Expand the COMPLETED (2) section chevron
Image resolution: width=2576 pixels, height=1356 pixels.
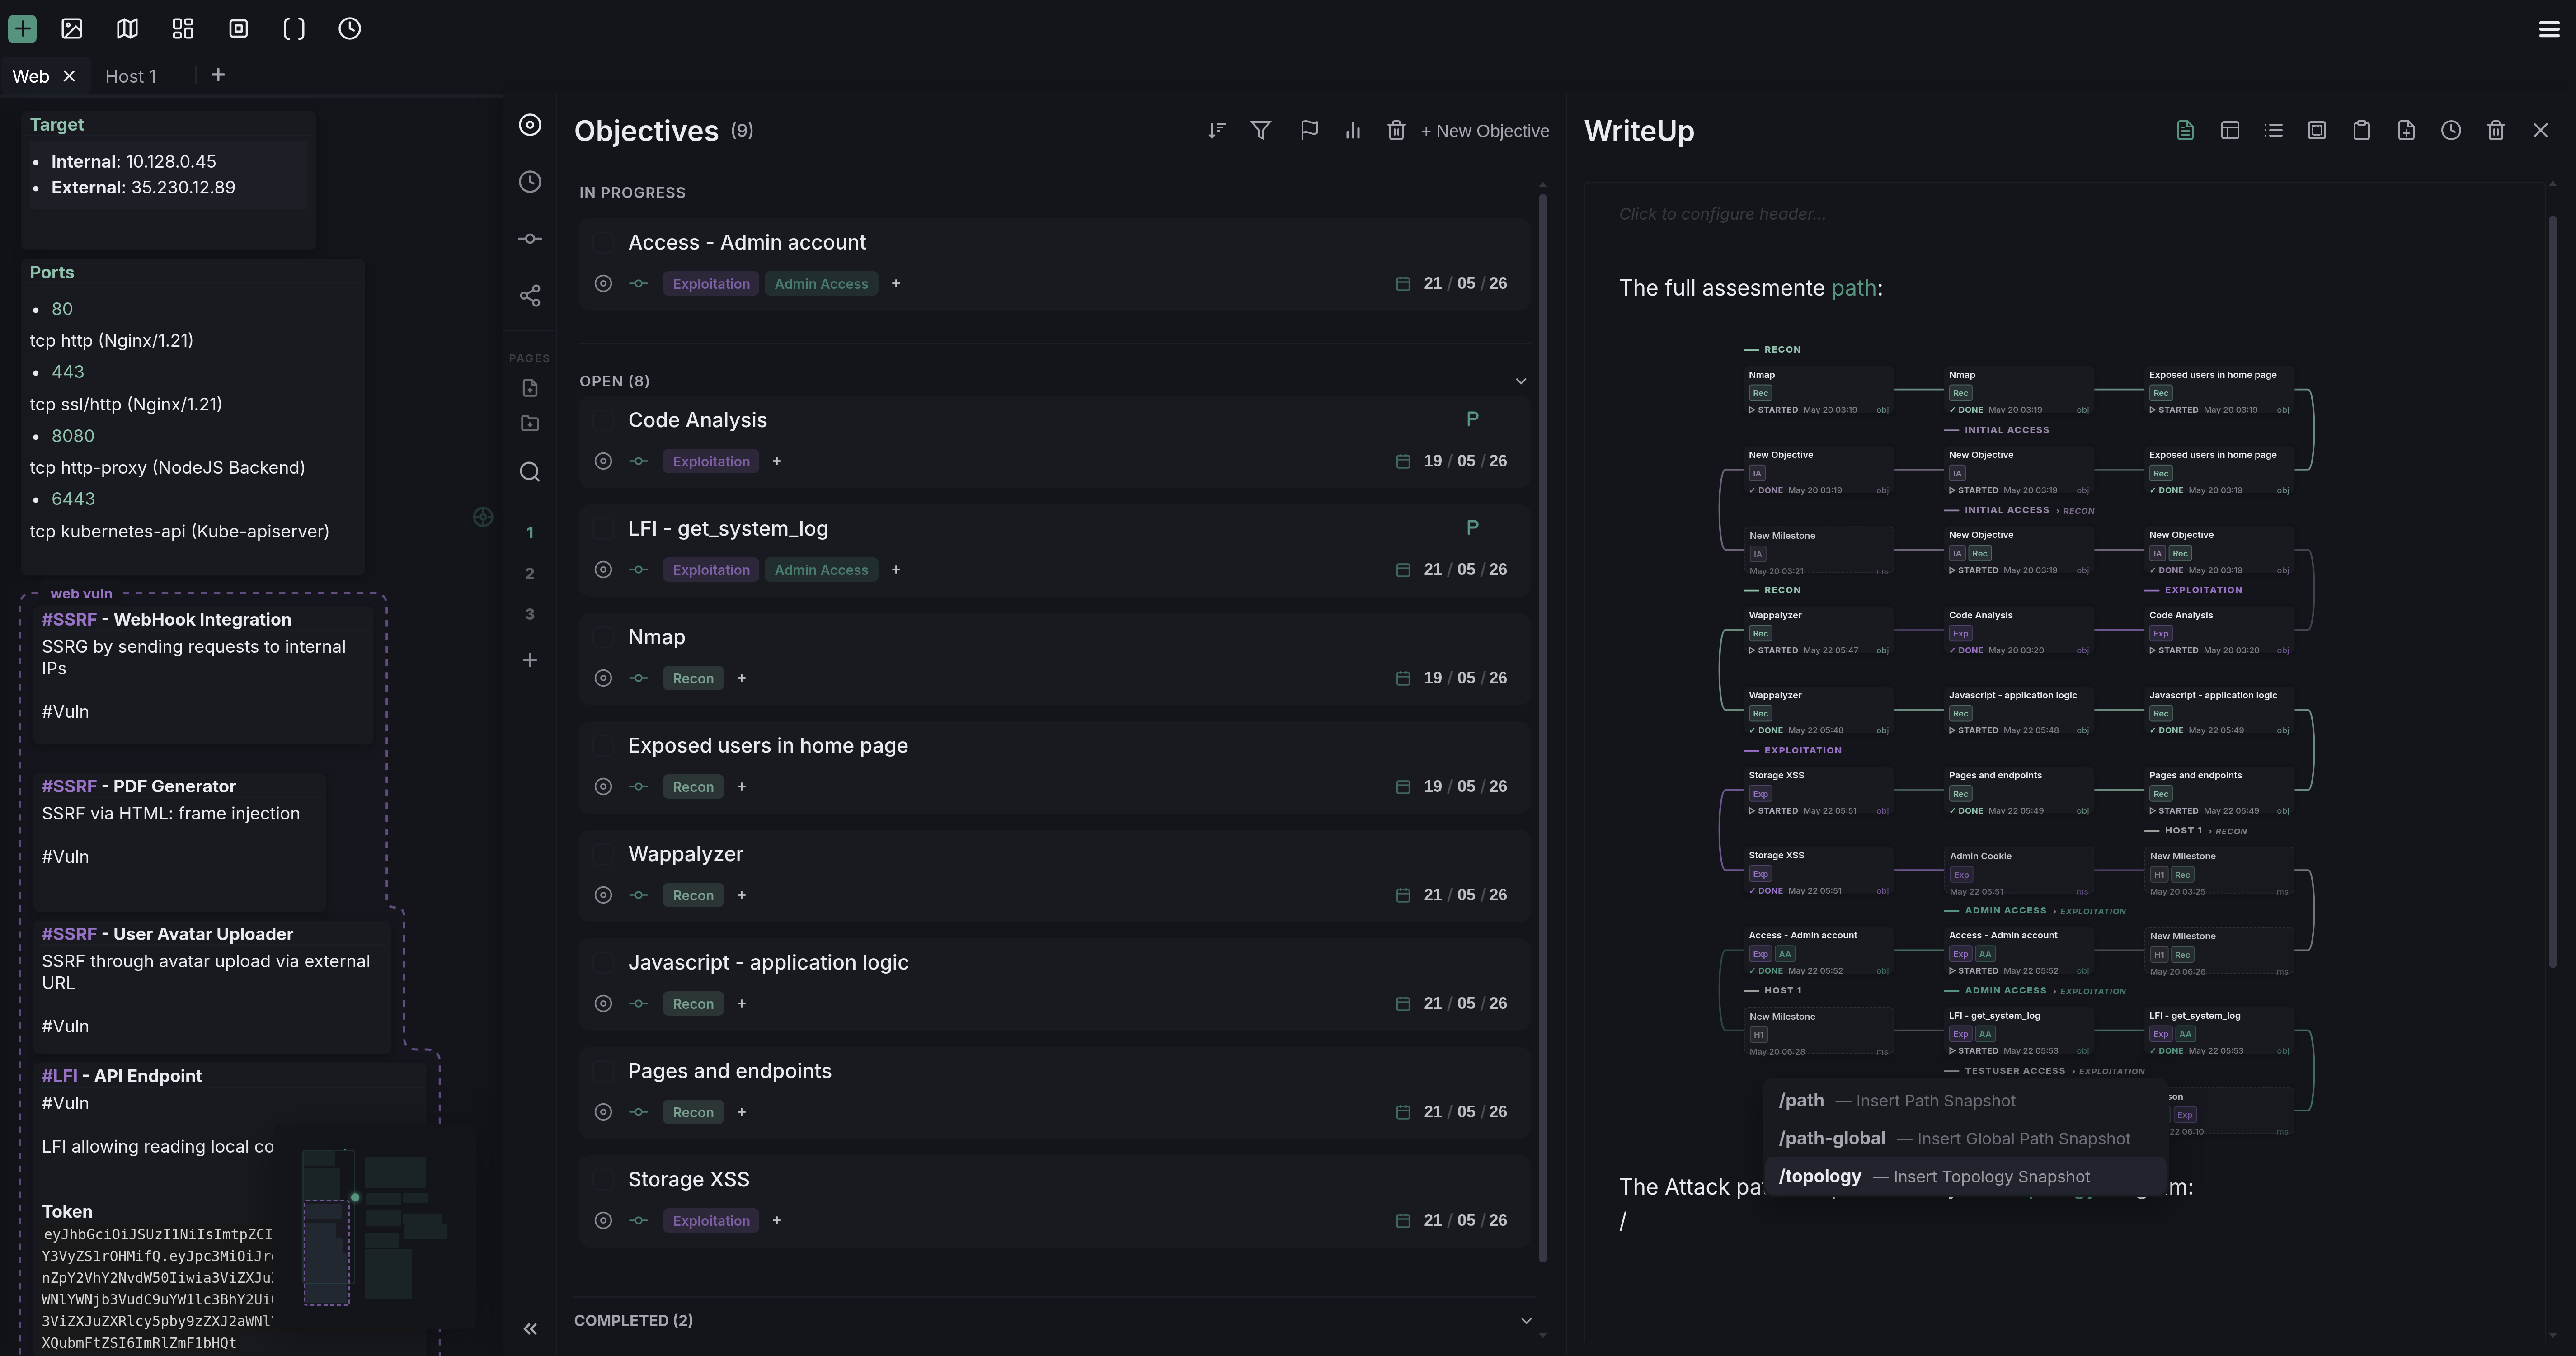1526,1321
